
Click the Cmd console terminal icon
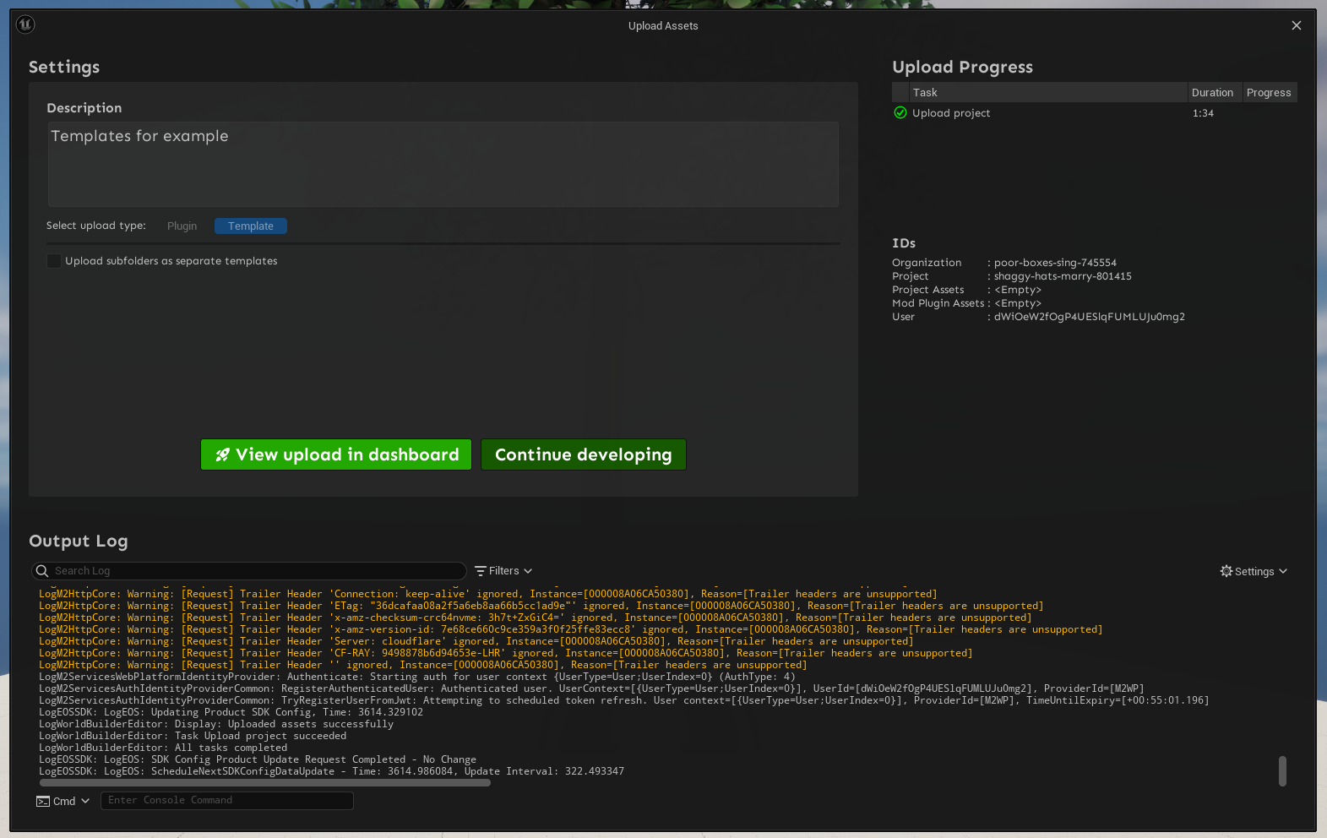(43, 801)
